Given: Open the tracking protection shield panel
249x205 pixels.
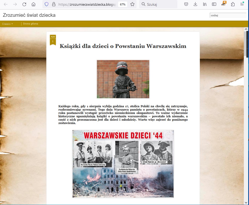Looking at the screenshot, I should coord(46,4).
